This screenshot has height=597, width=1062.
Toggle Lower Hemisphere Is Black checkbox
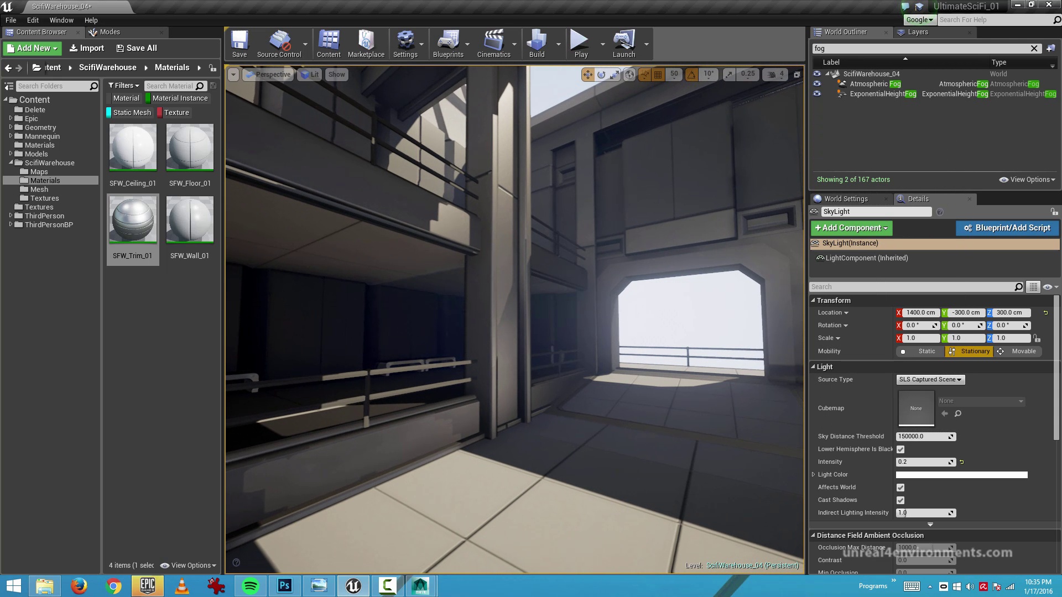(900, 449)
